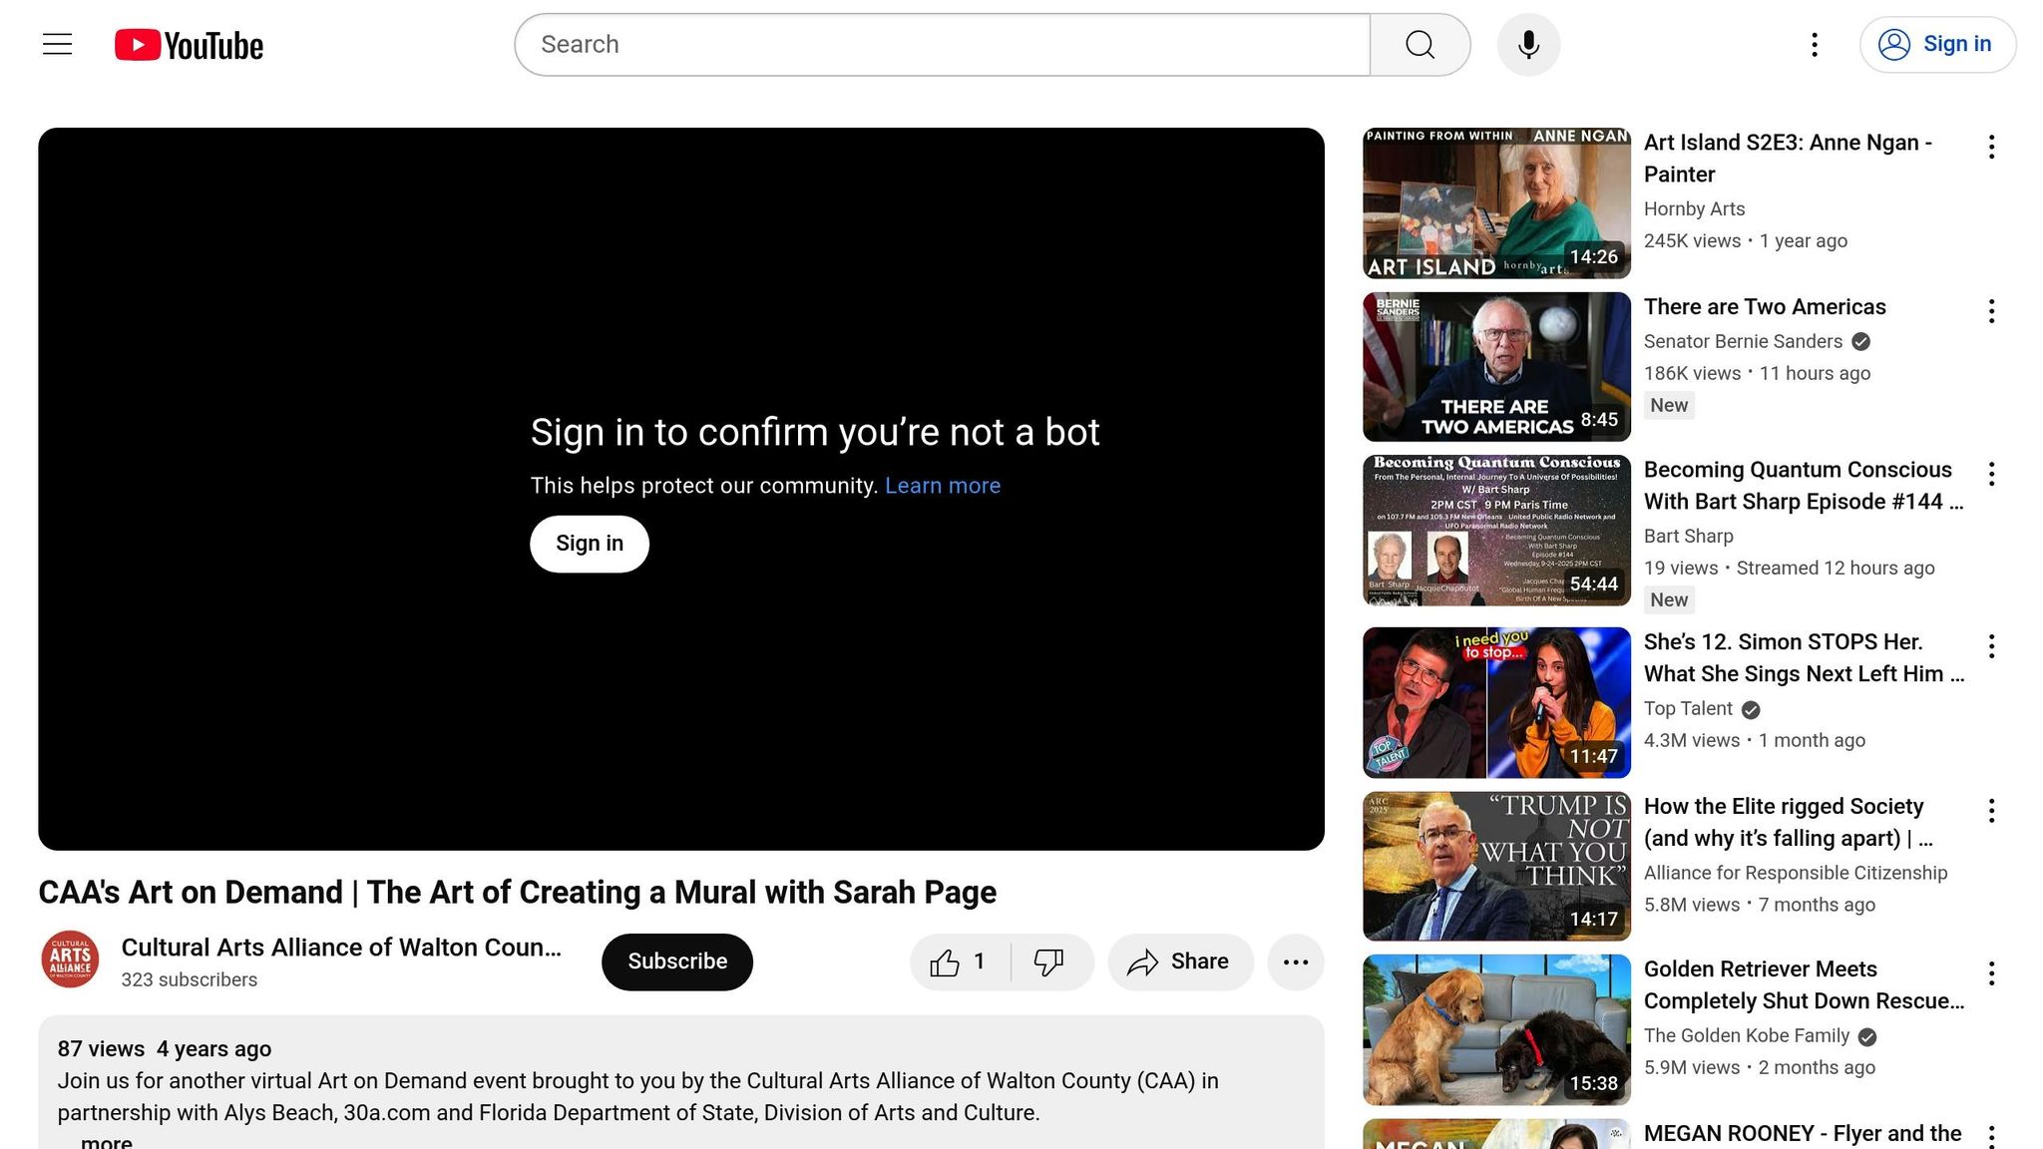Open Art Island S2E3 video title

click(1788, 159)
